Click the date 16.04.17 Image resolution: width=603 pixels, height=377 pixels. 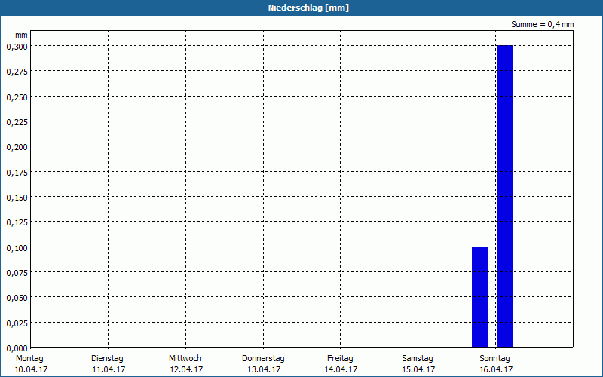pyautogui.click(x=496, y=370)
